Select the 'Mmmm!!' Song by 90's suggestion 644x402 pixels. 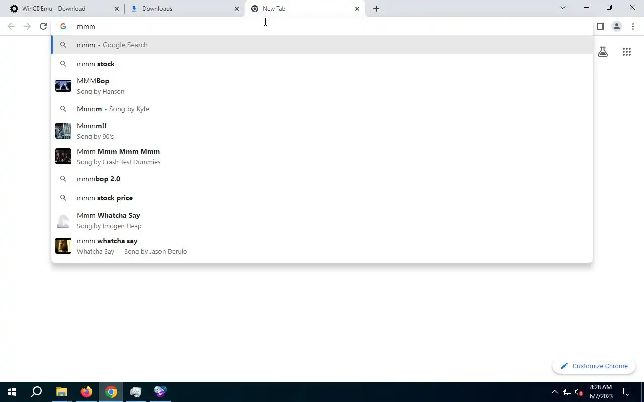pyautogui.click(x=322, y=131)
